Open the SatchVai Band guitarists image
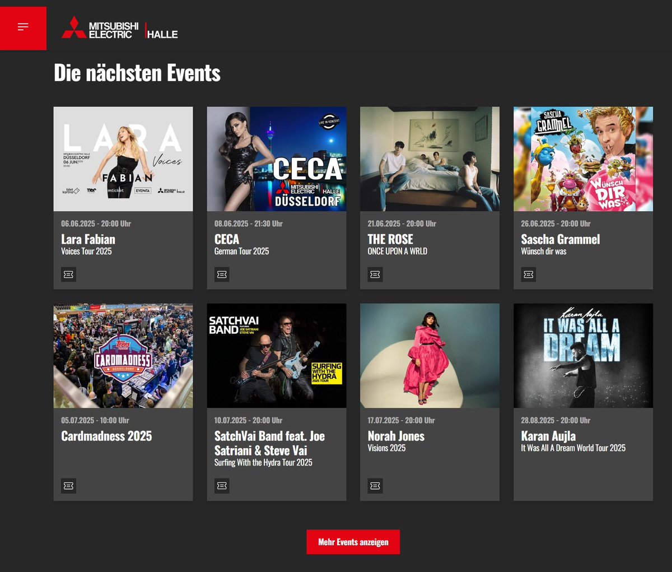 (277, 356)
